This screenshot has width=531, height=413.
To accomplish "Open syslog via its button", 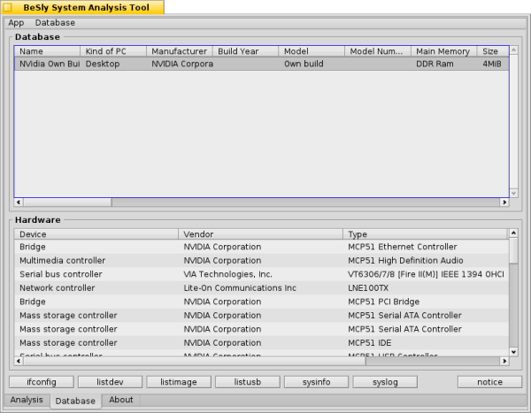I will coord(384,382).
